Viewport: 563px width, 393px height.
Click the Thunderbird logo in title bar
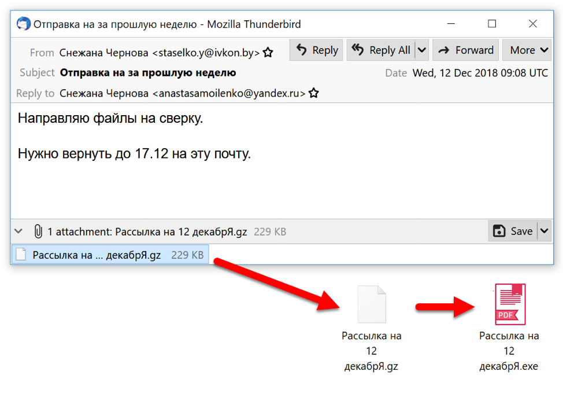(x=24, y=24)
